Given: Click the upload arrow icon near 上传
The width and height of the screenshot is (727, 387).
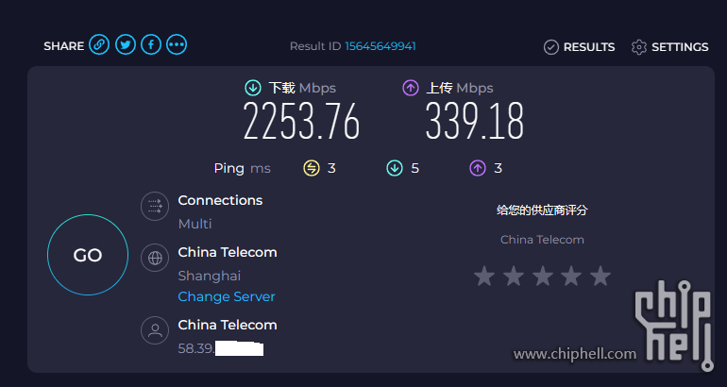Looking at the screenshot, I should 411,88.
